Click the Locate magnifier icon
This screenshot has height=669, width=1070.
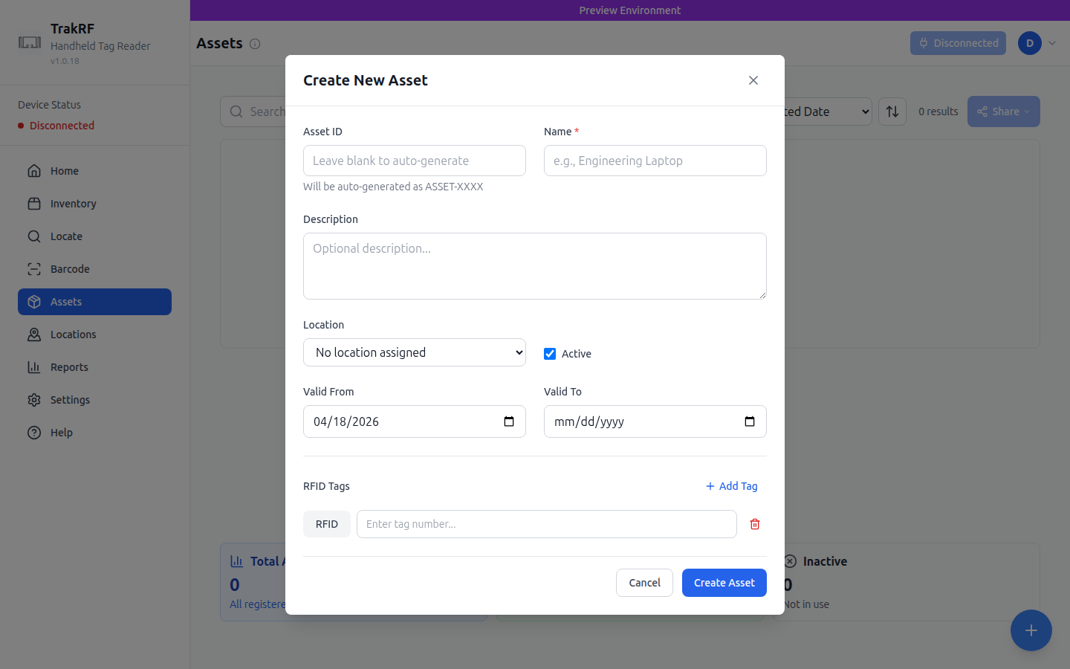[34, 236]
